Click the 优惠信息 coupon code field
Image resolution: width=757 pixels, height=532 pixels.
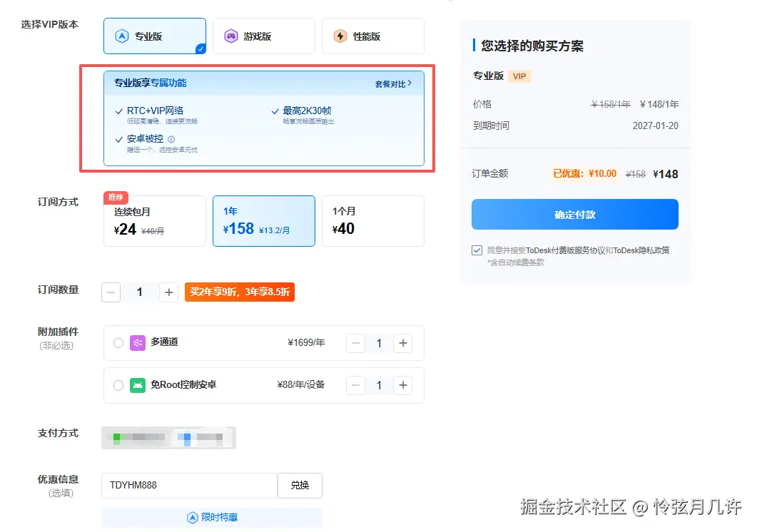click(x=190, y=485)
